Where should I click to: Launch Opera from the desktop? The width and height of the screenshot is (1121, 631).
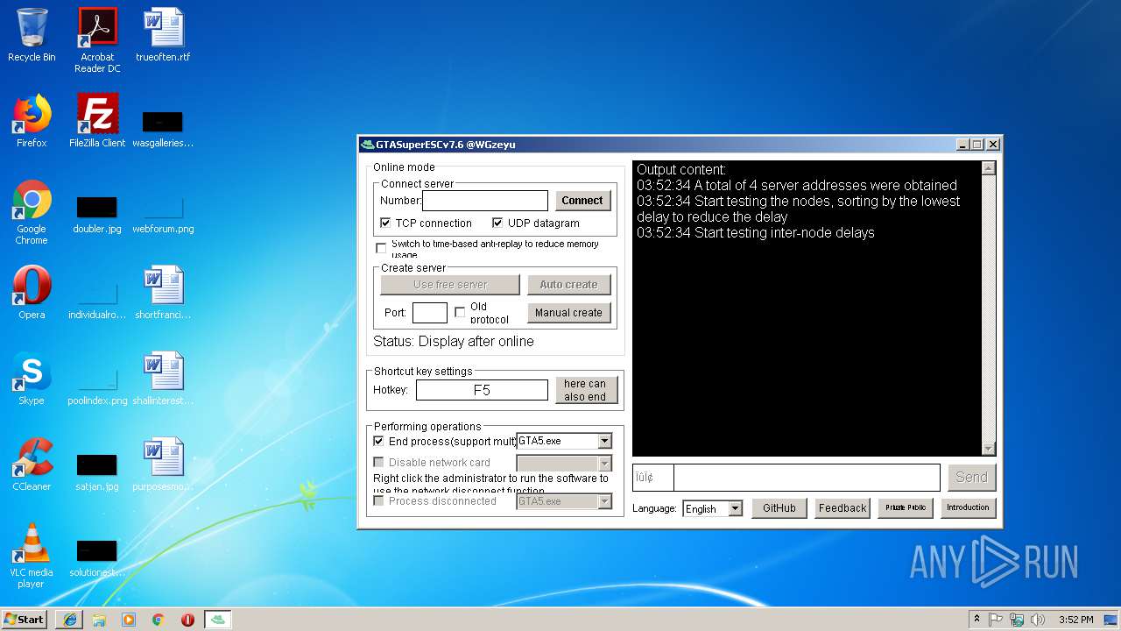point(32,293)
